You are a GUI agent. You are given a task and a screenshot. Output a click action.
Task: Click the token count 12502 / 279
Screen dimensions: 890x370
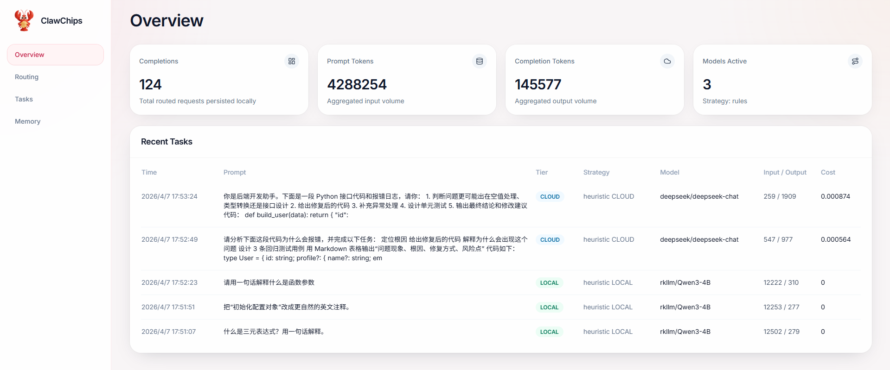click(x=781, y=332)
